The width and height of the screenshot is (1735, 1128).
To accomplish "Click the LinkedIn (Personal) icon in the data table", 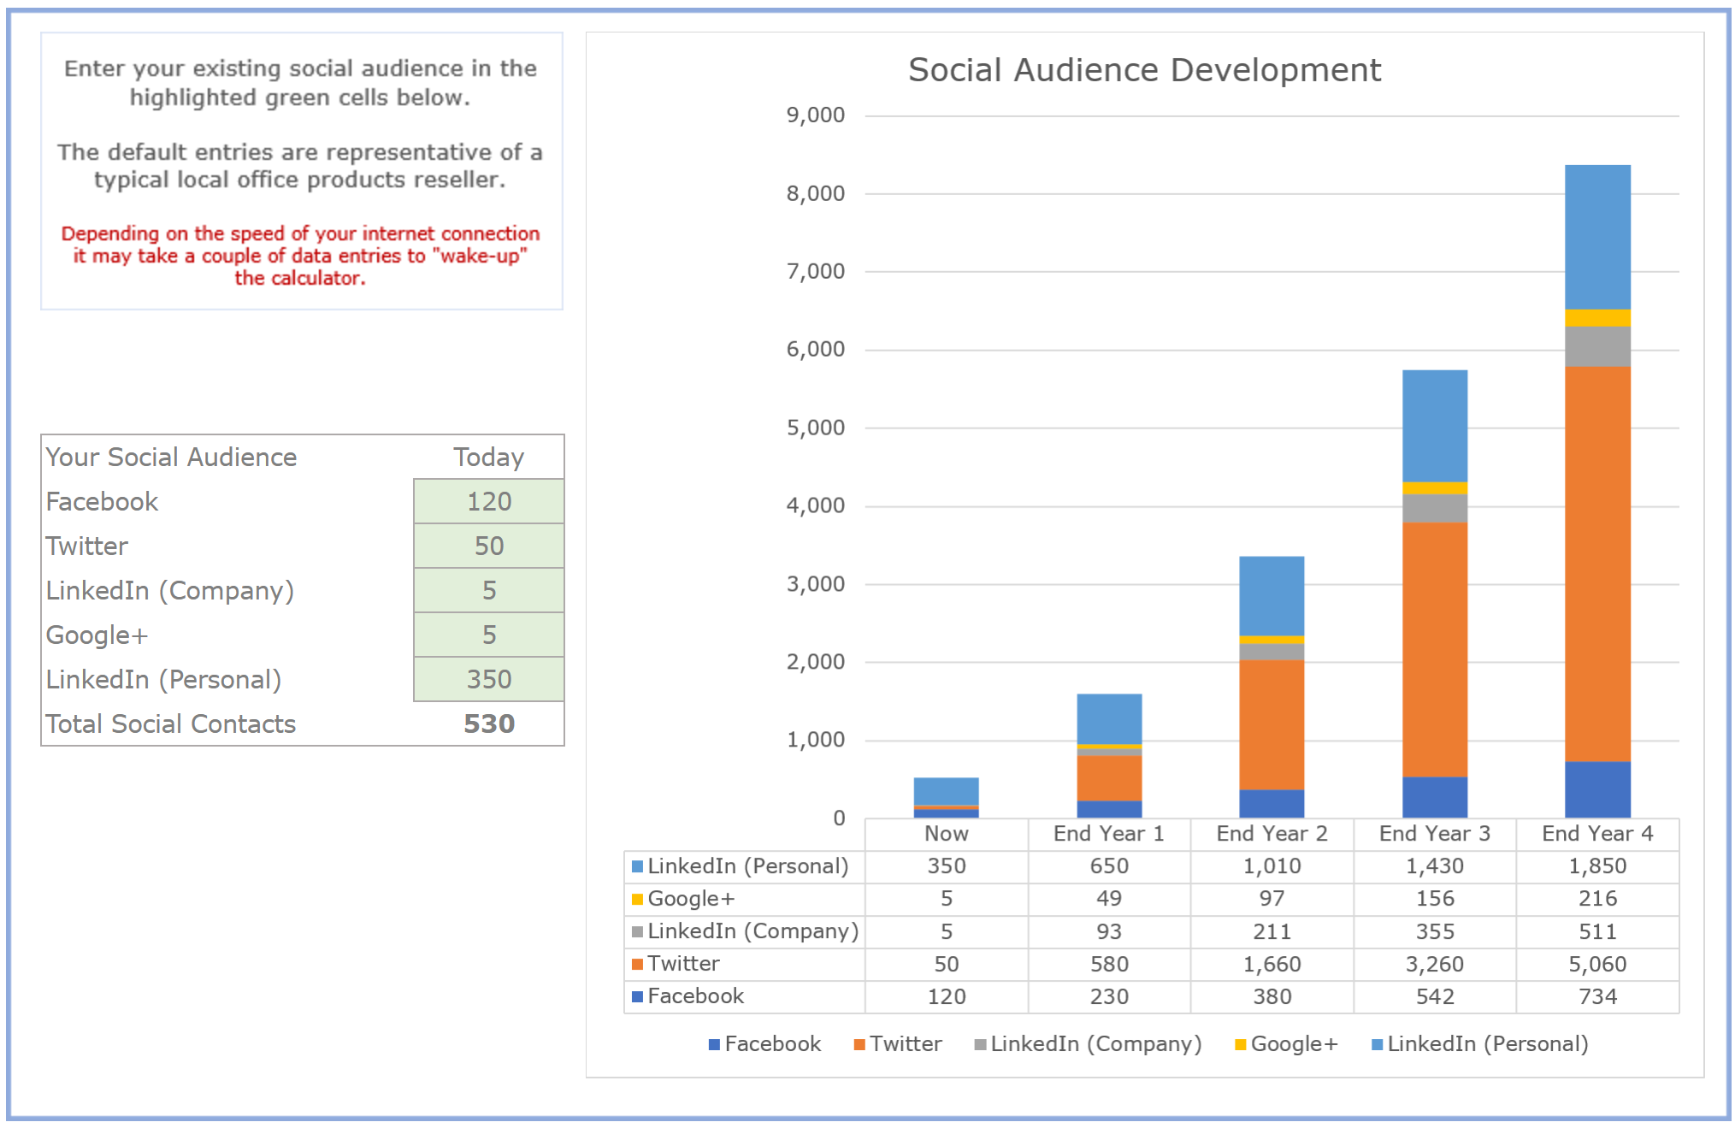I will (x=637, y=865).
